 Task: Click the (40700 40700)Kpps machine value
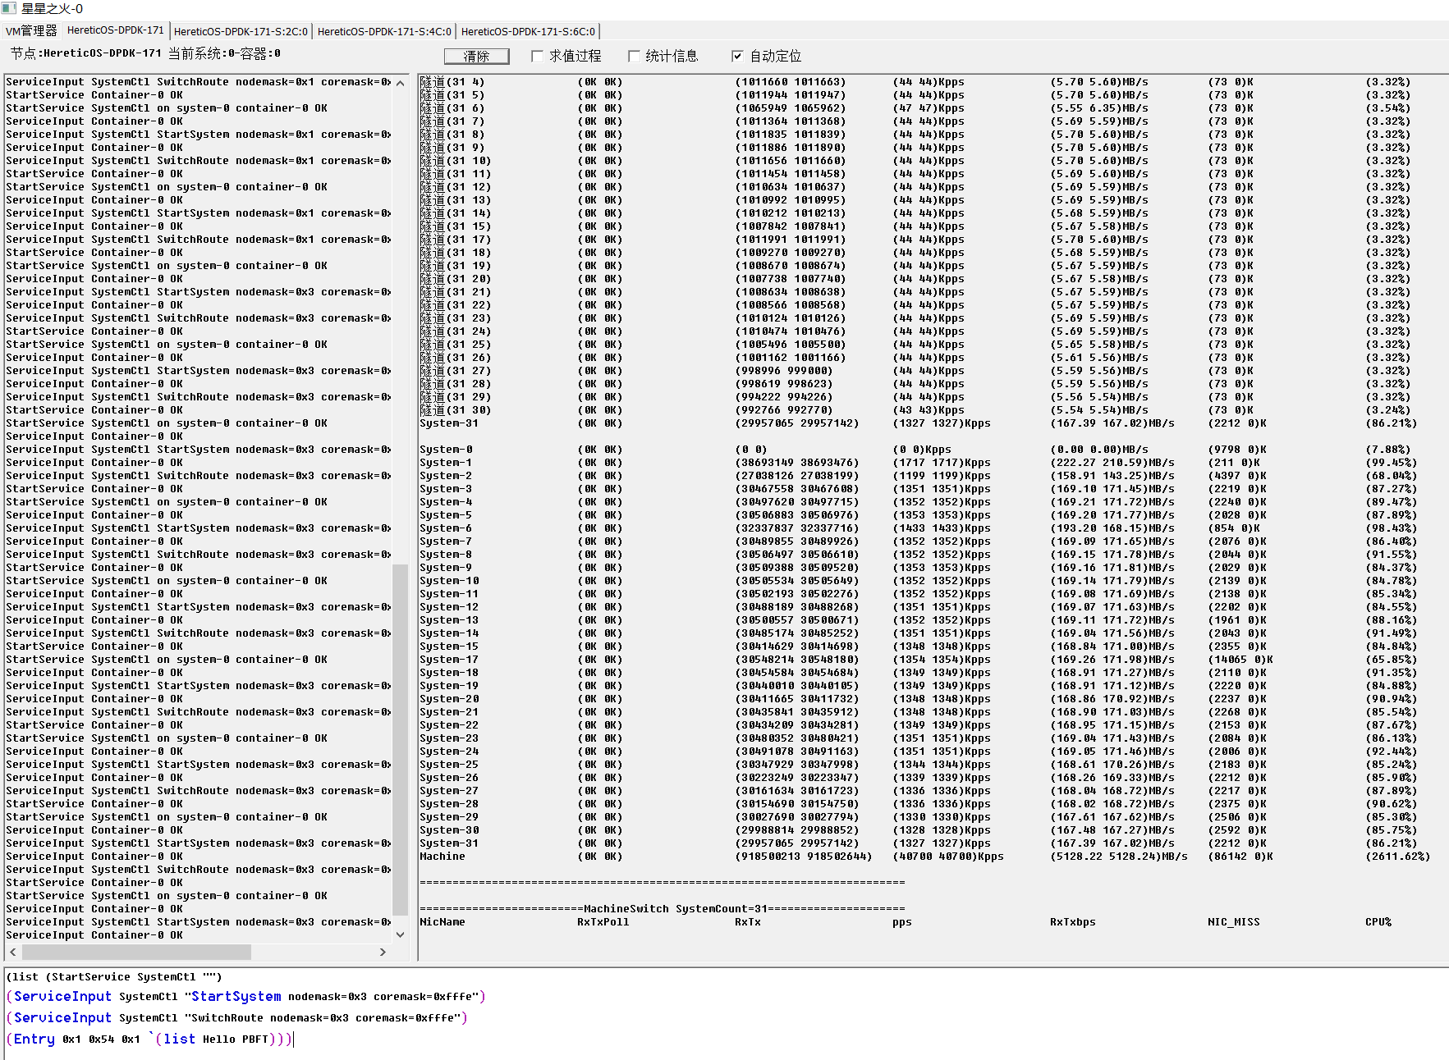click(948, 857)
